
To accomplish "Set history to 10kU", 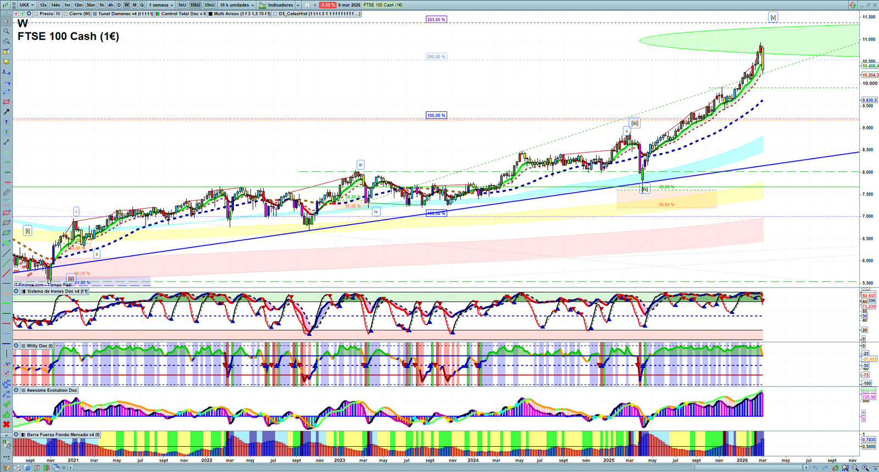I will pos(195,5).
